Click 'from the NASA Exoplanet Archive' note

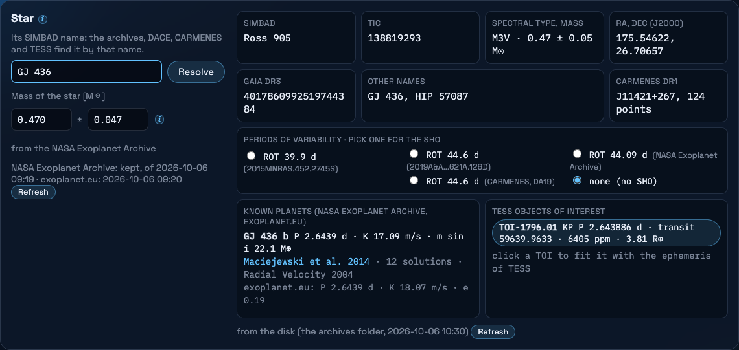pyautogui.click(x=84, y=149)
